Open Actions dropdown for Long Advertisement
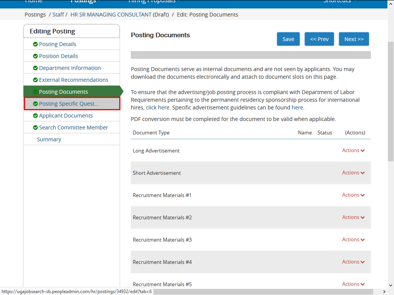394x295 pixels. click(x=353, y=151)
